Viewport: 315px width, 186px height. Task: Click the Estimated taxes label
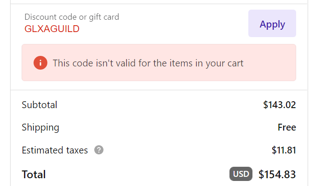click(55, 150)
